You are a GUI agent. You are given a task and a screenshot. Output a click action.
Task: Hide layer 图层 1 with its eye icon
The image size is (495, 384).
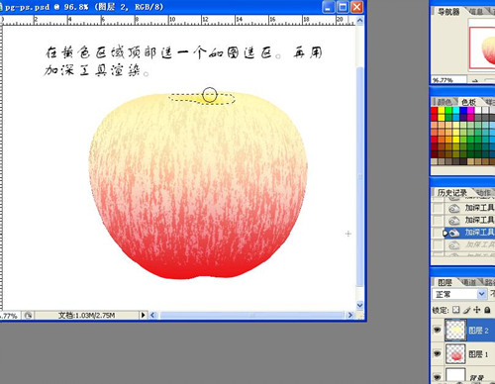click(x=438, y=353)
